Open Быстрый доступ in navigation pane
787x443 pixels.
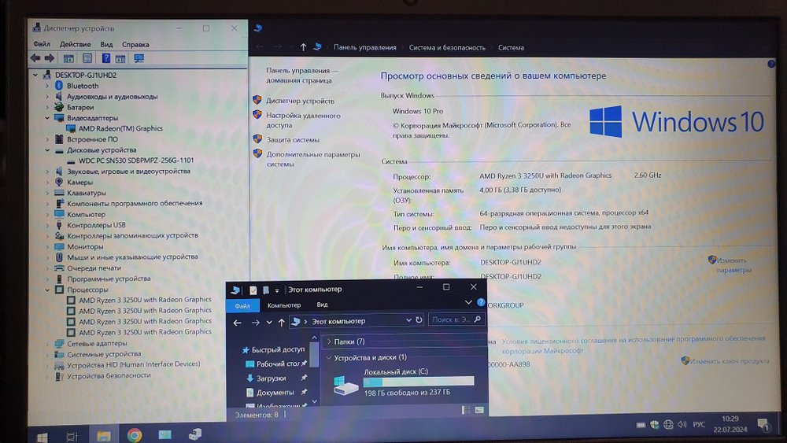point(278,349)
